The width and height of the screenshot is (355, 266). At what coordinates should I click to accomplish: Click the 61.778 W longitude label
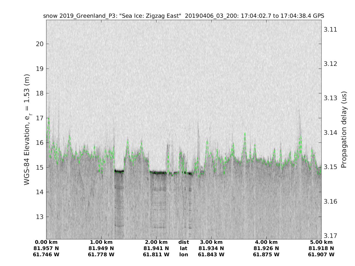[x=101, y=254]
